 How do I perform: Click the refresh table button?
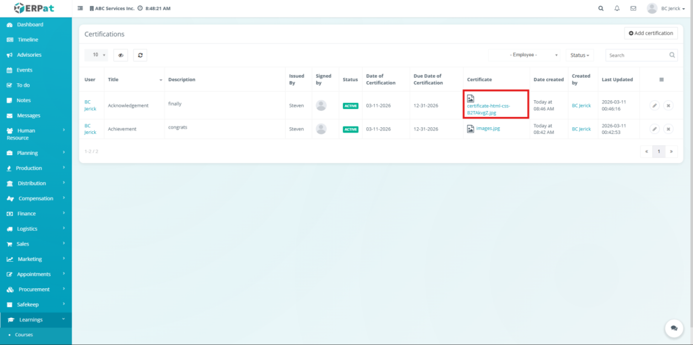[x=139, y=55]
